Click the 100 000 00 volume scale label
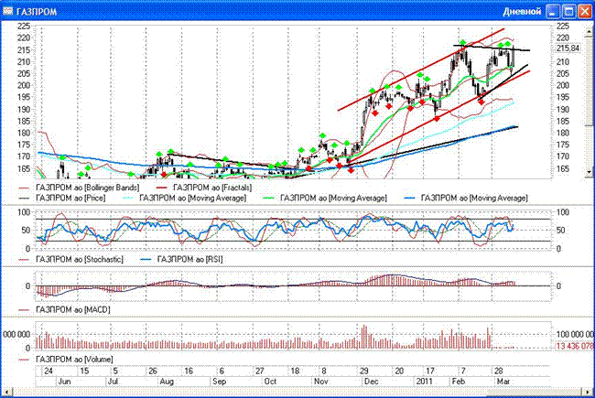 [x=575, y=334]
